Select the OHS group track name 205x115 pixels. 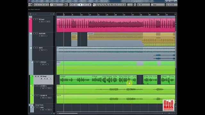[42, 107]
